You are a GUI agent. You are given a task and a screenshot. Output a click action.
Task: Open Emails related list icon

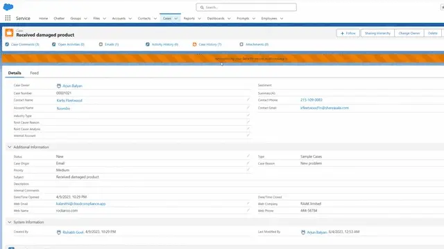pos(101,44)
